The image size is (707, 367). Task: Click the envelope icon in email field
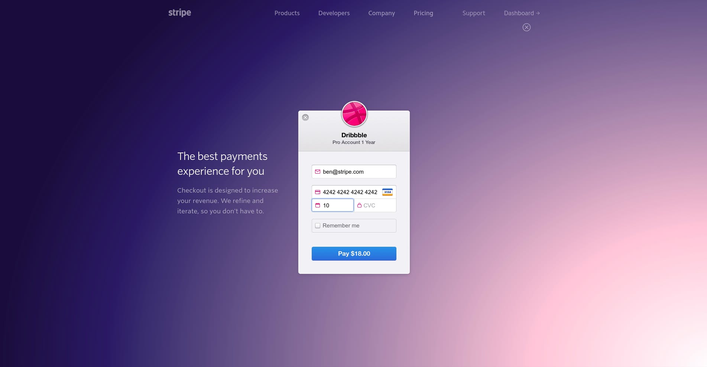(x=318, y=172)
